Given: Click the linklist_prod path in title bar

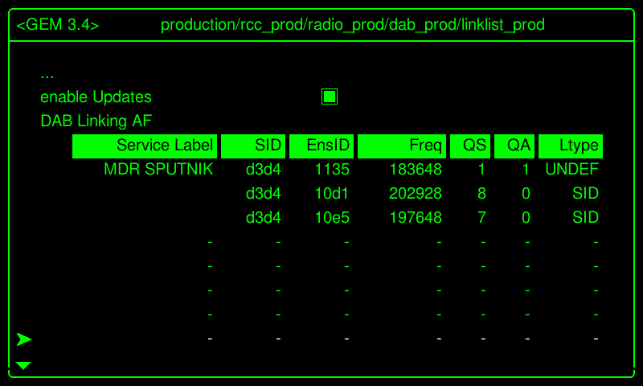Looking at the screenshot, I should click(502, 25).
